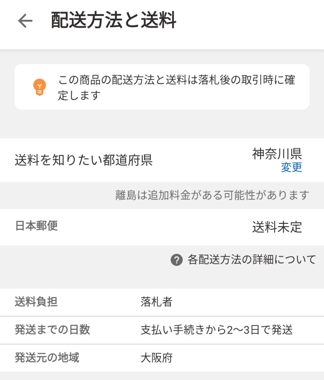Tap the 大阪府 origin region value
Screen dimensions: 324x380
157,358
